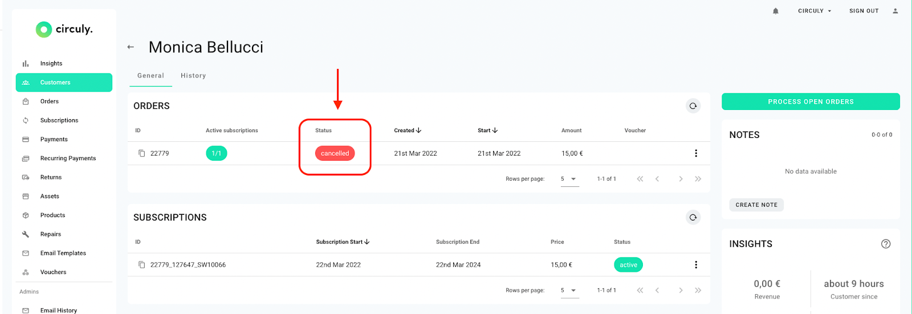Expand the CIRCULY account dropdown
The height and width of the screenshot is (314, 912).
click(815, 11)
